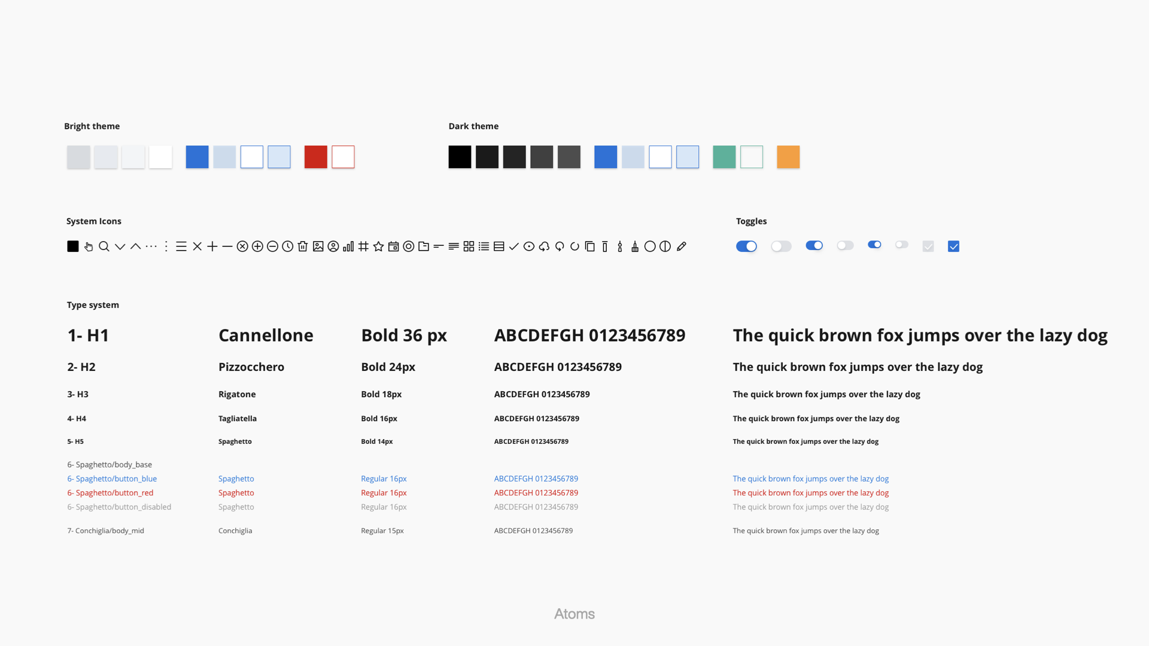Image resolution: width=1149 pixels, height=646 pixels.
Task: Select the folder icon in System Icons
Action: point(424,246)
